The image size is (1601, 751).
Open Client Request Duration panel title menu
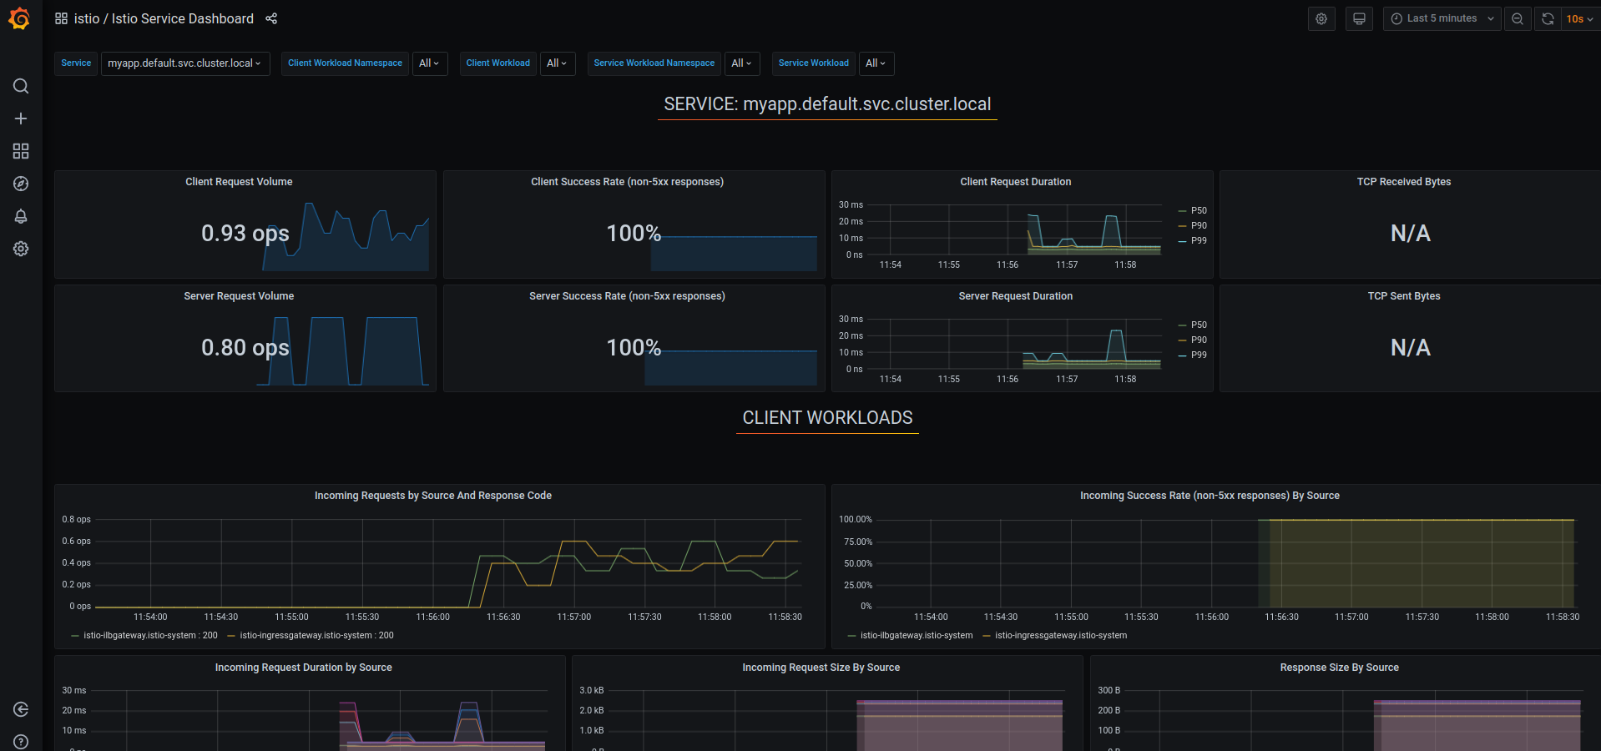1015,182
